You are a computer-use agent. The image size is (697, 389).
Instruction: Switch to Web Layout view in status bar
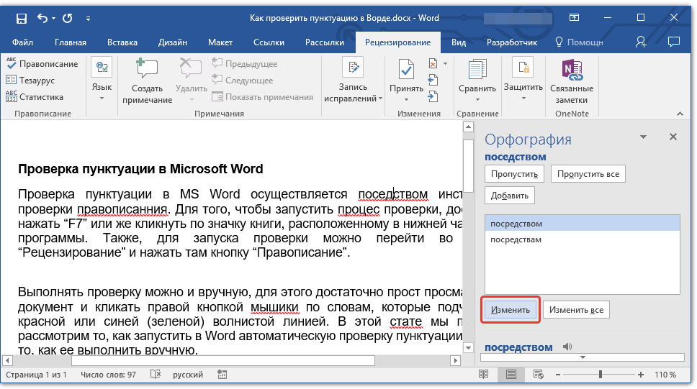537,375
